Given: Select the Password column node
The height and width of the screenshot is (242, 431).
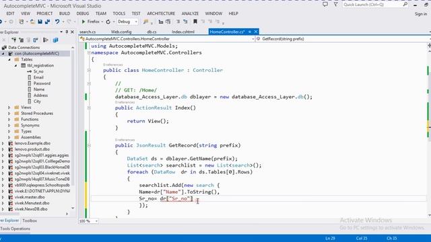Looking at the screenshot, I should pyautogui.click(x=42, y=83).
